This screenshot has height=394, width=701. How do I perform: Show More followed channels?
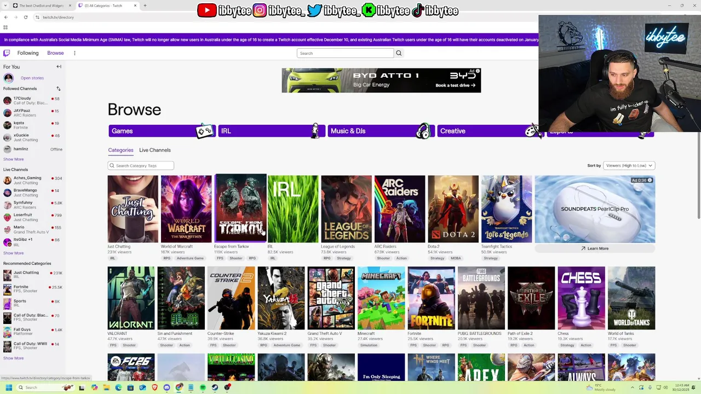13,159
